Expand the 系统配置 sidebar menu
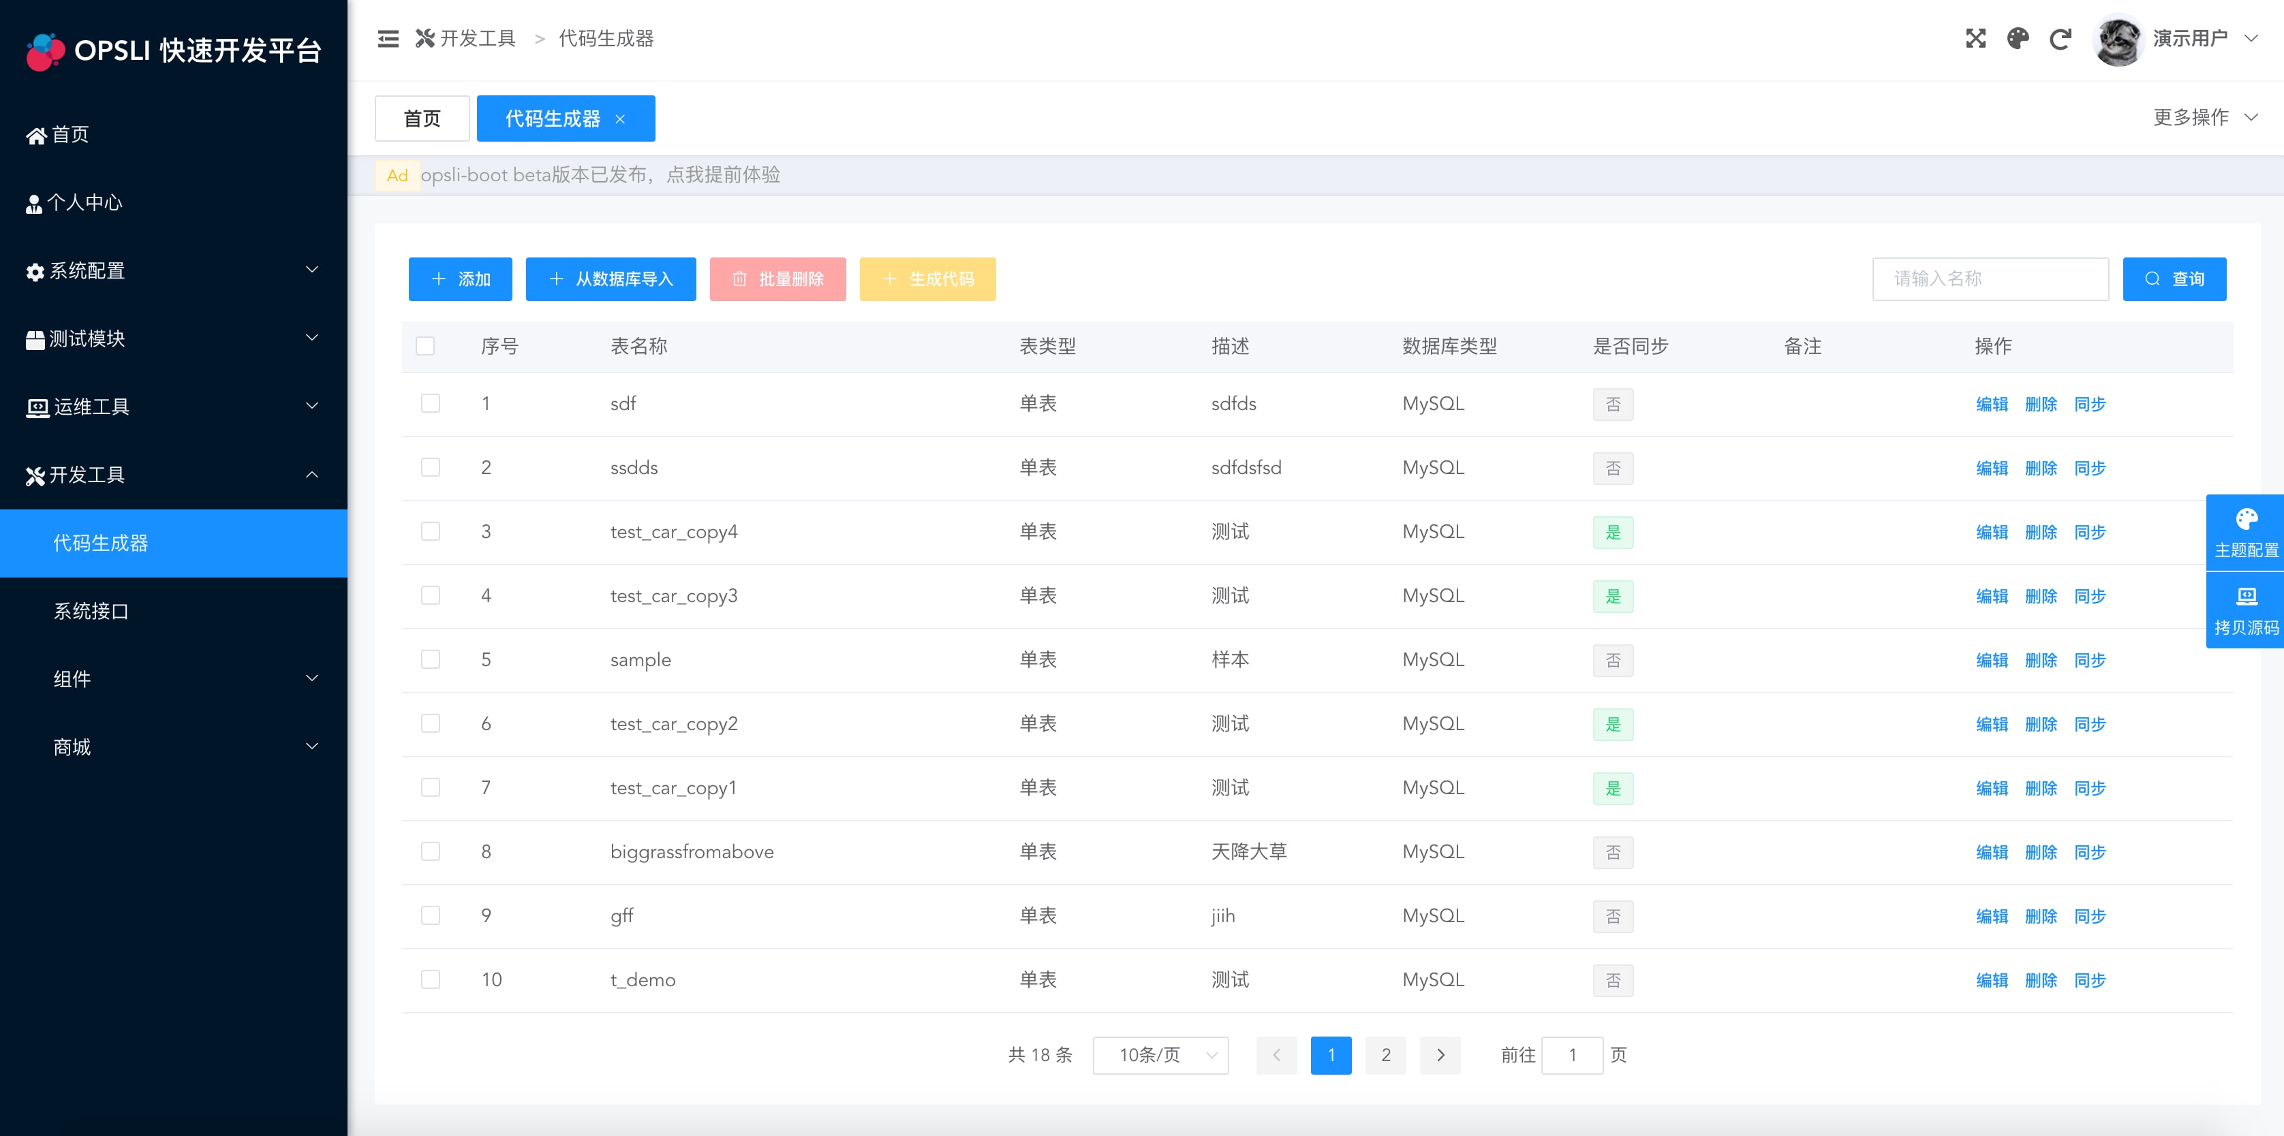This screenshot has height=1136, width=2284. click(174, 270)
